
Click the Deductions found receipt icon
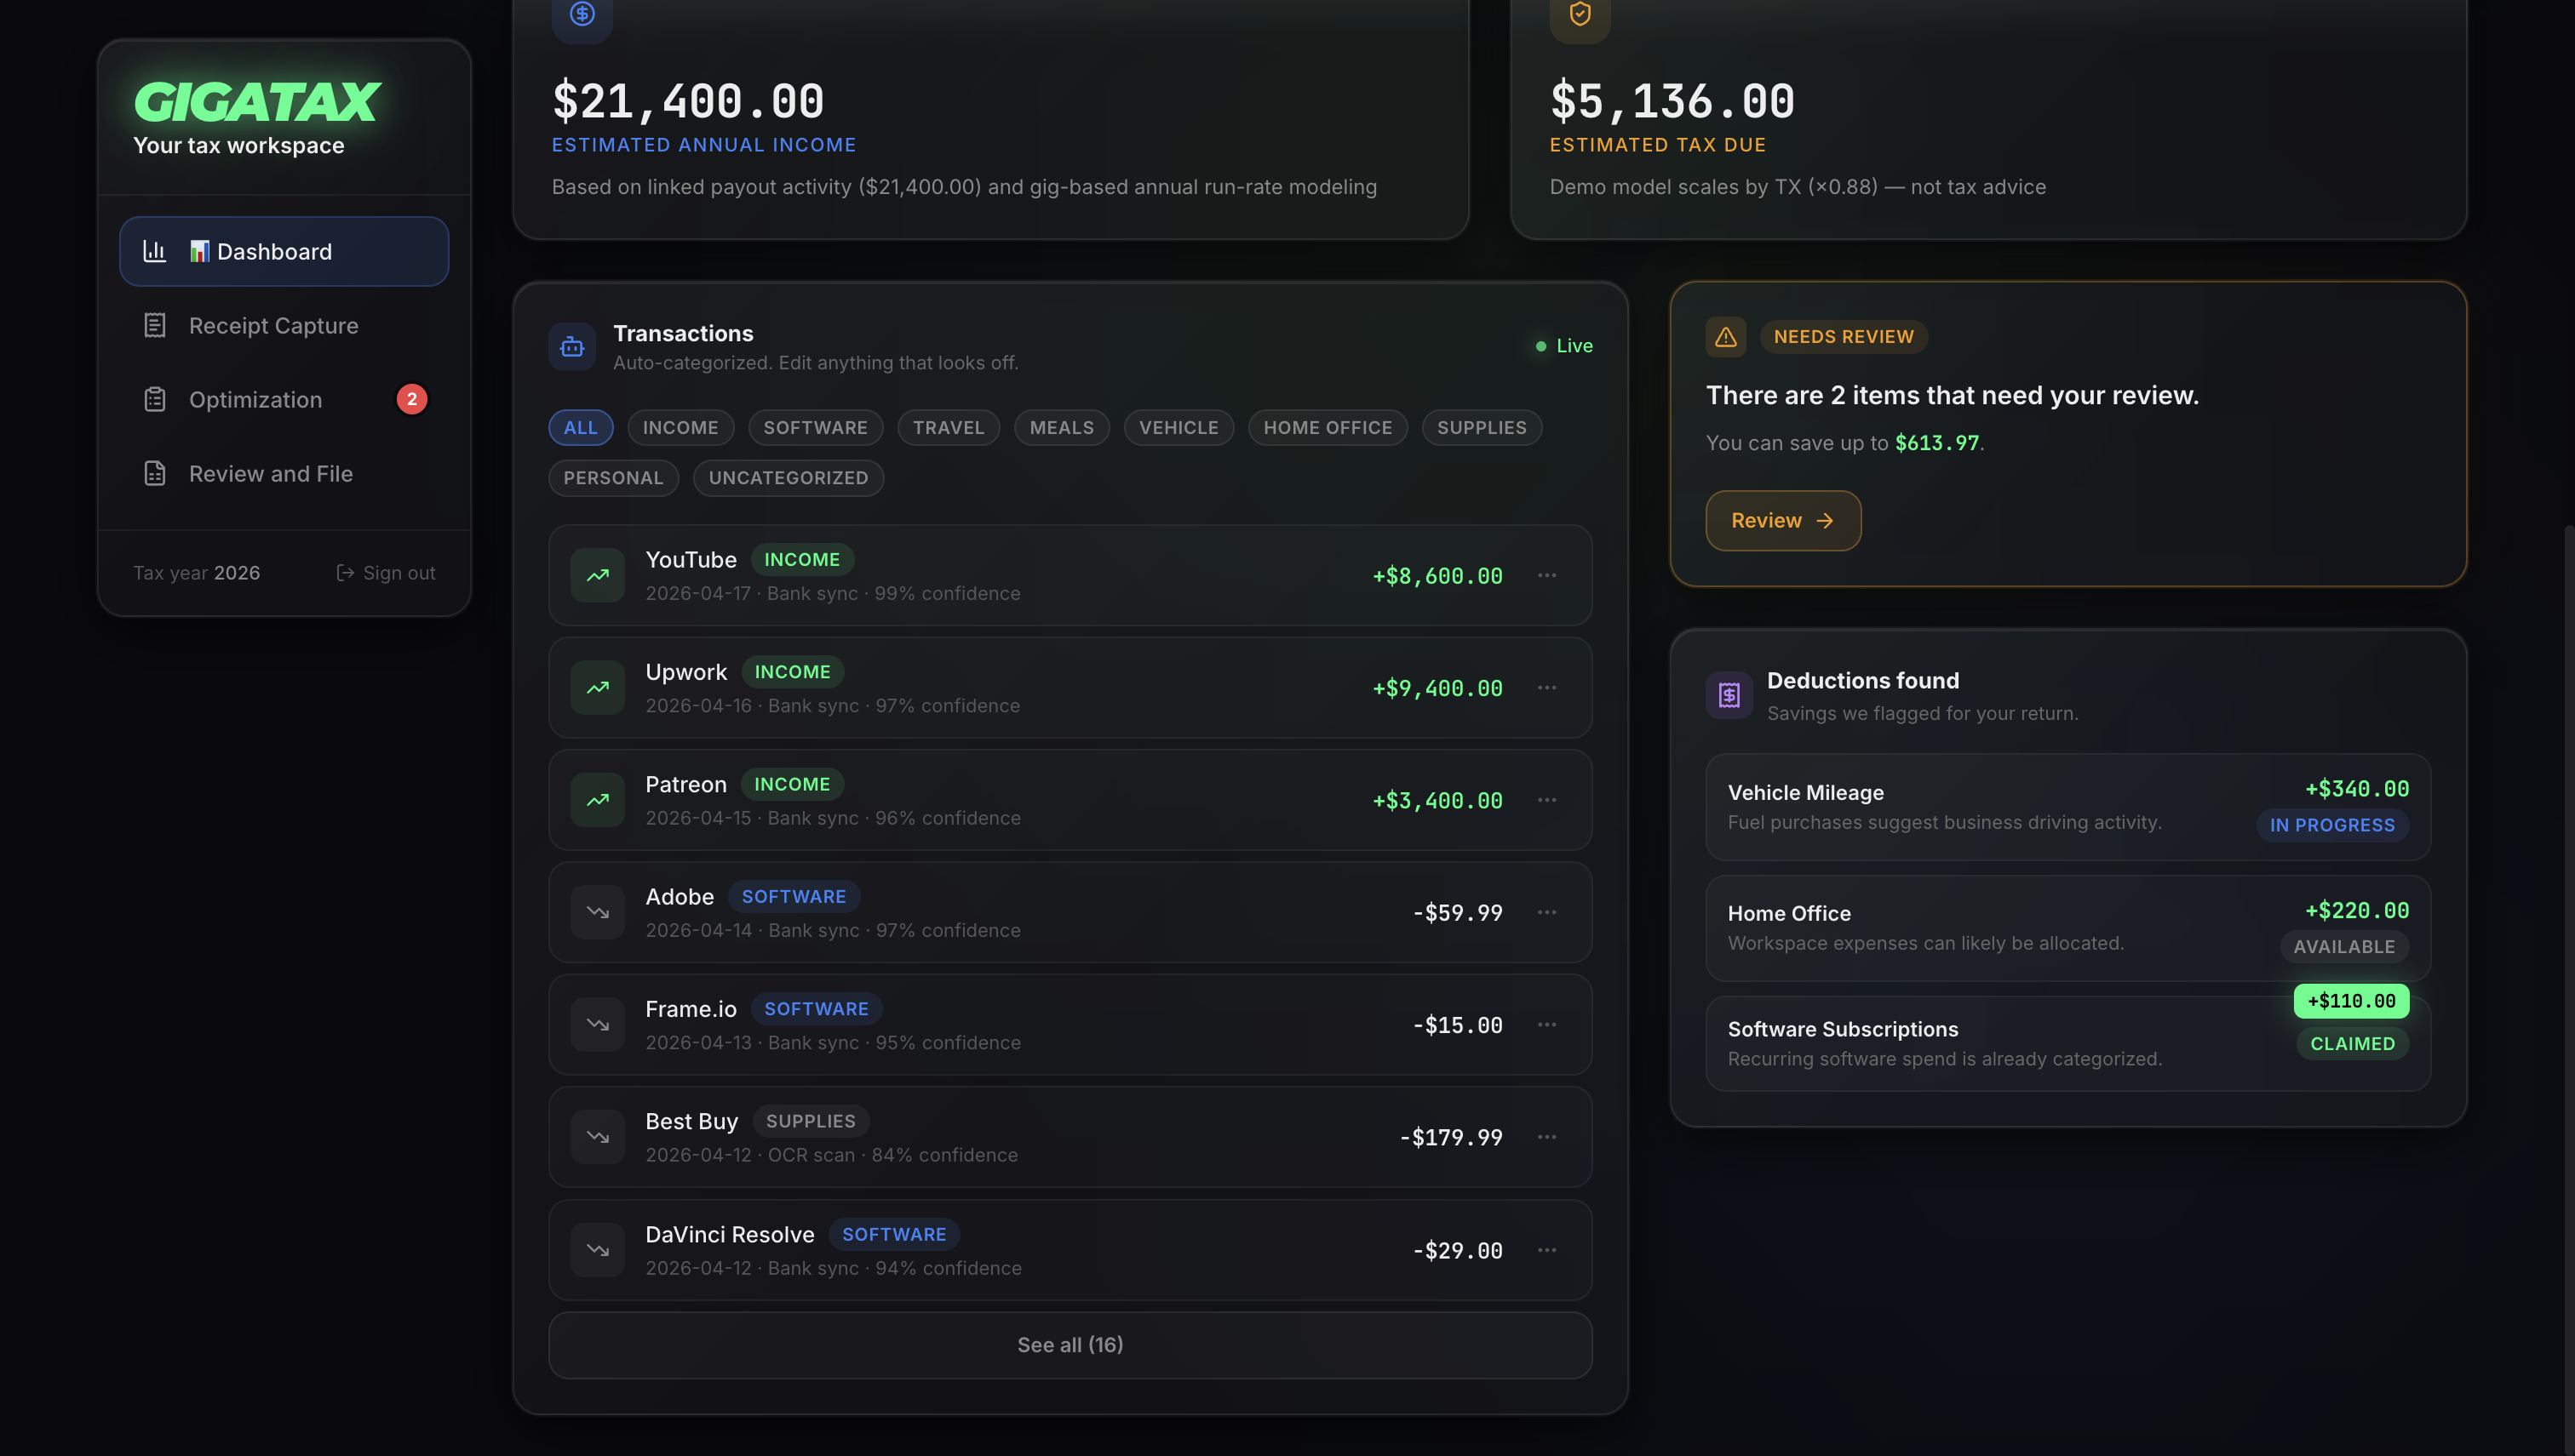tap(1729, 695)
